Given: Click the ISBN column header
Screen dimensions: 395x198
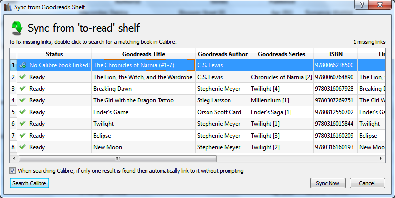Looking at the screenshot, I should 335,54.
